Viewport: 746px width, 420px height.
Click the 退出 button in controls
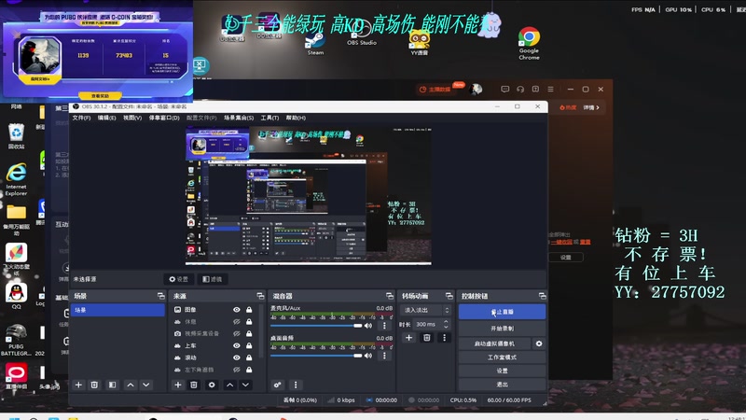coord(502,385)
